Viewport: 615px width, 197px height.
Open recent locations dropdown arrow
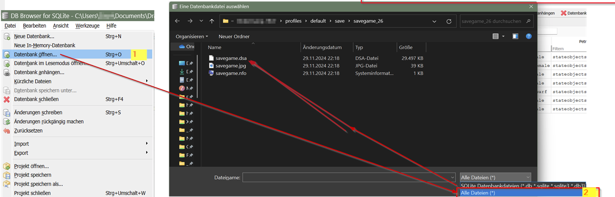pos(201,22)
